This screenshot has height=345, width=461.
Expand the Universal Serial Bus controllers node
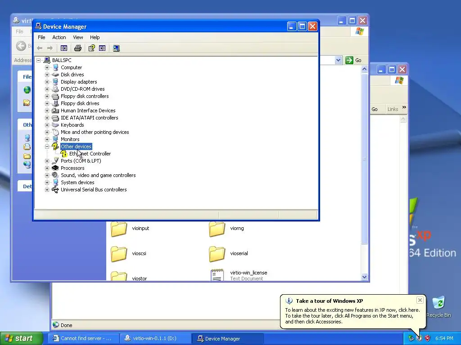(x=47, y=190)
